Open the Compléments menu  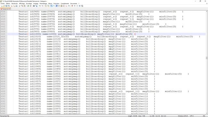click(x=65, y=4)
